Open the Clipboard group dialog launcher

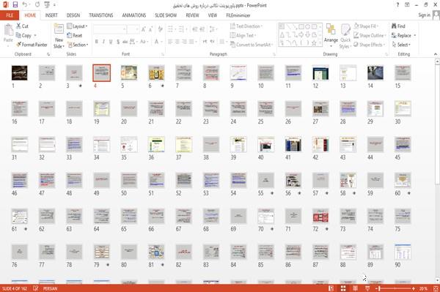[x=48, y=55]
